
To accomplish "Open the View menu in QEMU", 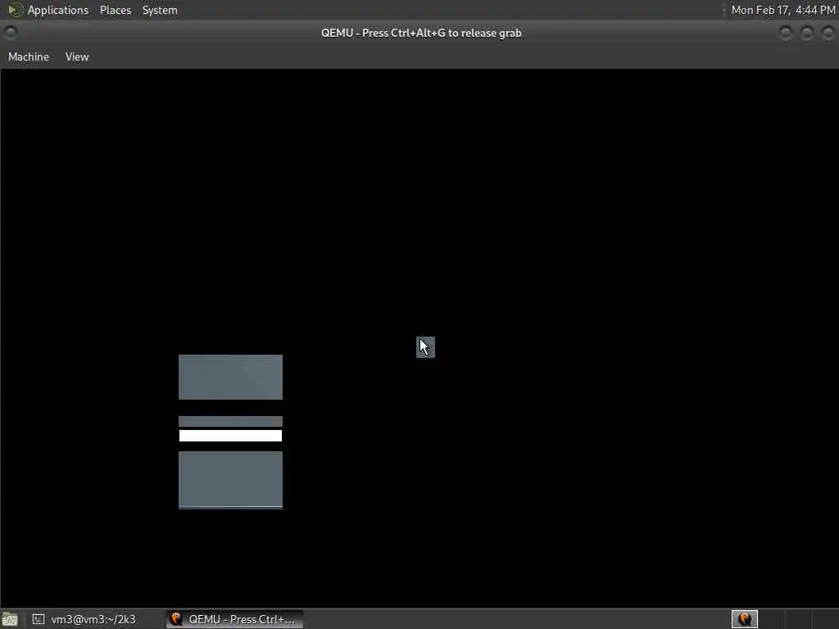I will 77,57.
